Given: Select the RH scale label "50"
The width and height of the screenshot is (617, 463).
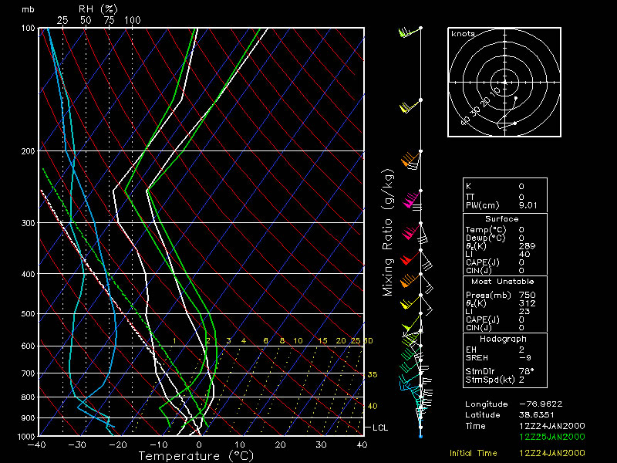Looking at the screenshot, I should tap(86, 21).
